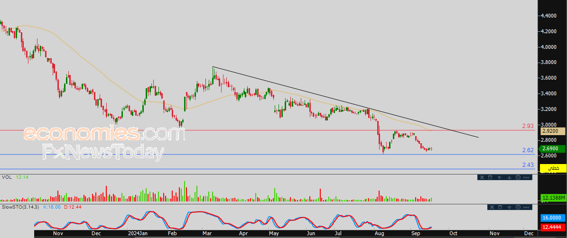Select the stochastic K tag 16.0000
Viewport: 567px width, 238px height.
[x=554, y=218]
